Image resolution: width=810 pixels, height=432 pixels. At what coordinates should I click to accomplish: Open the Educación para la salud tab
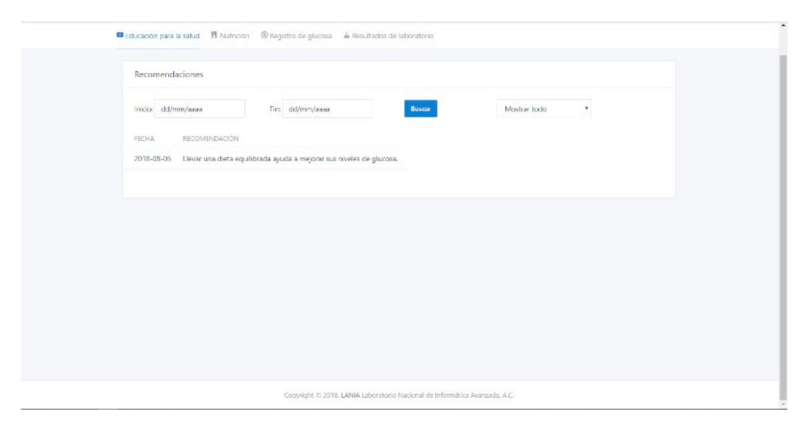162,36
